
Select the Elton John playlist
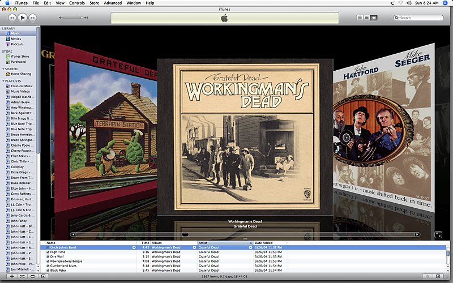tap(18, 188)
